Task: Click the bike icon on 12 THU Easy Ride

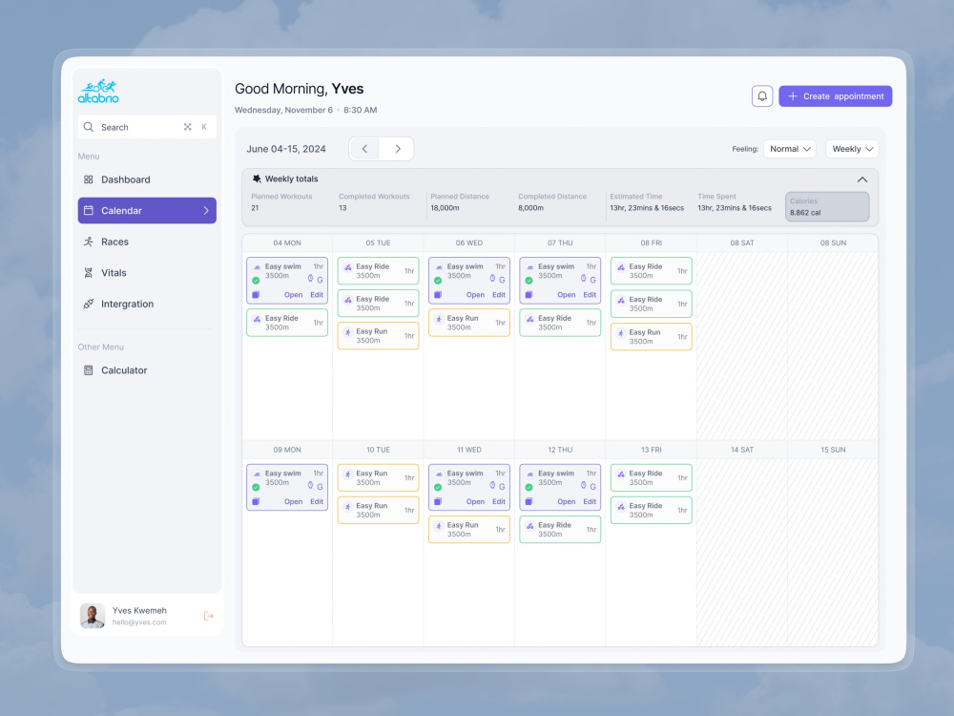Action: click(529, 526)
